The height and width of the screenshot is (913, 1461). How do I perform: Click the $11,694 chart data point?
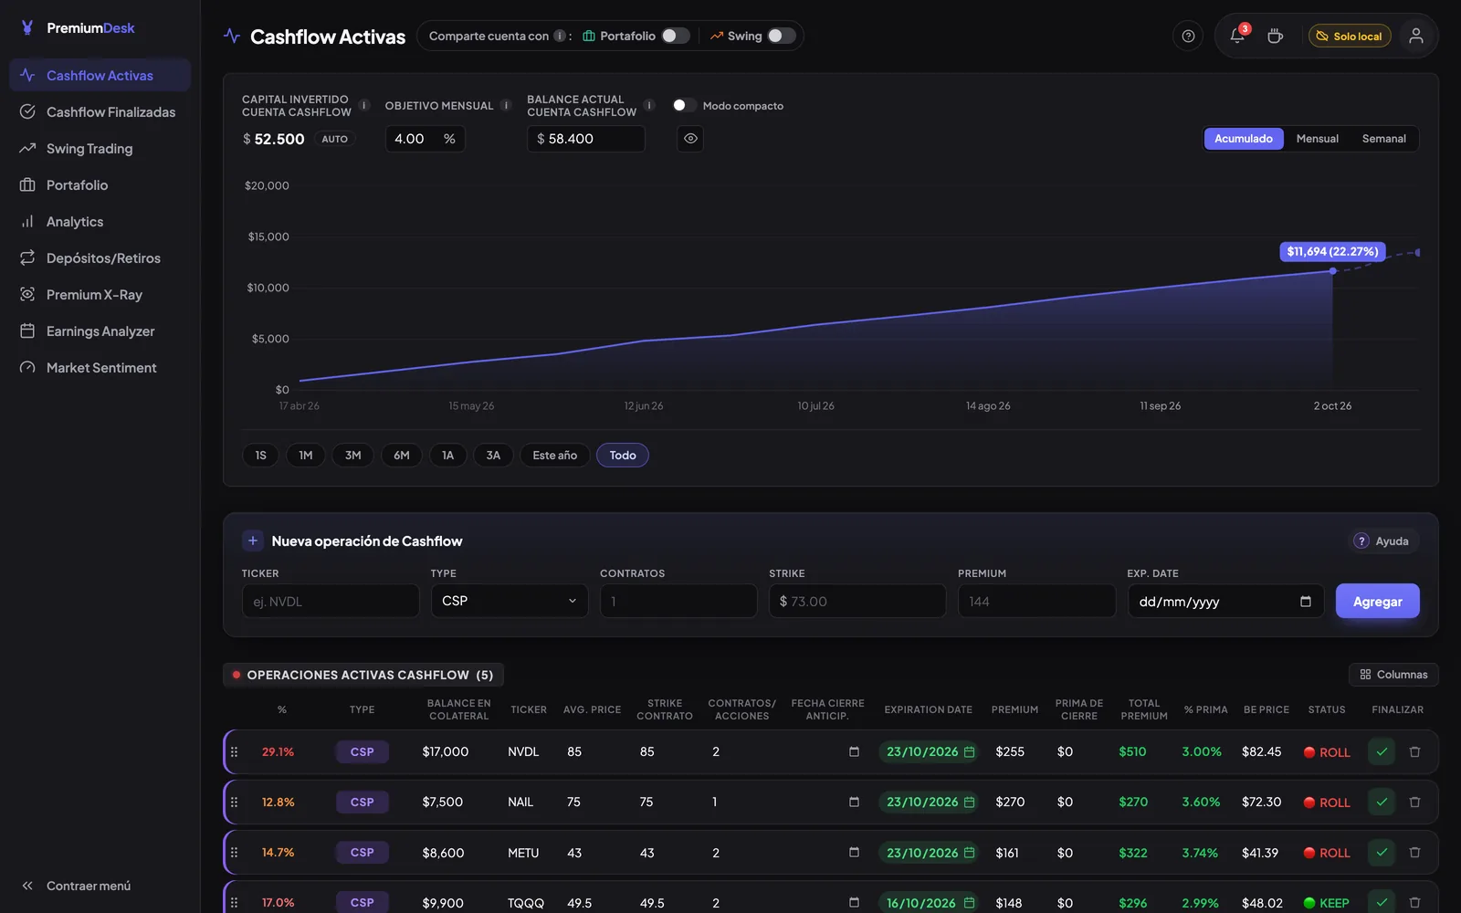[x=1333, y=271]
